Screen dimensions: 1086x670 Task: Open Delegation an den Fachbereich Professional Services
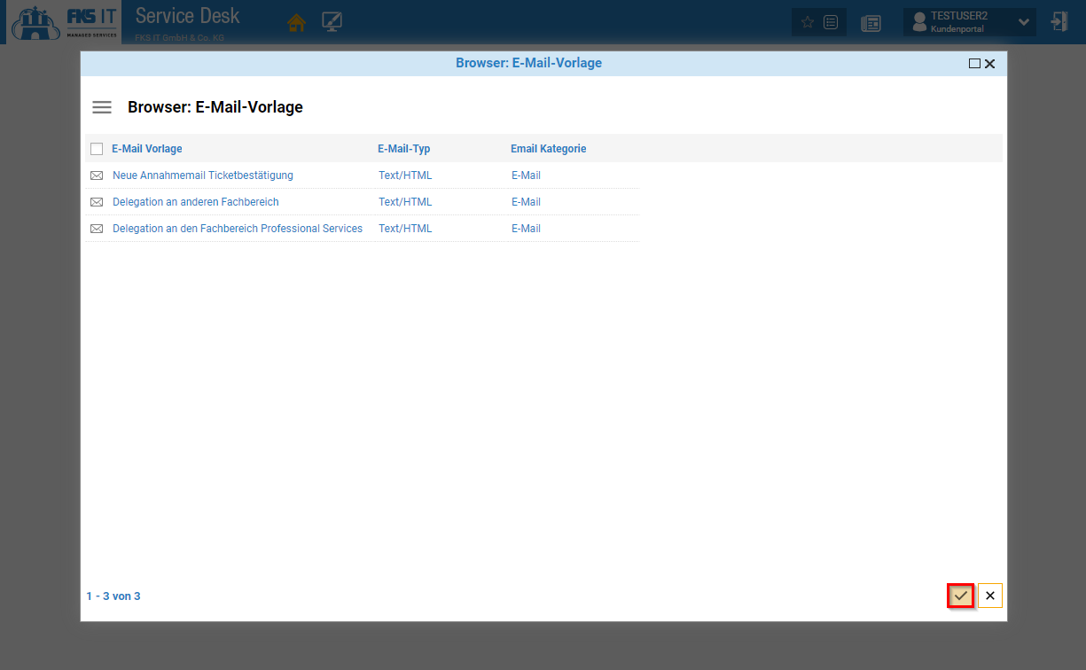pyautogui.click(x=237, y=229)
